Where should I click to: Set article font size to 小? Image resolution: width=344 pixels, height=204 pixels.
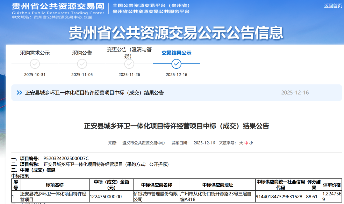pos(251,143)
